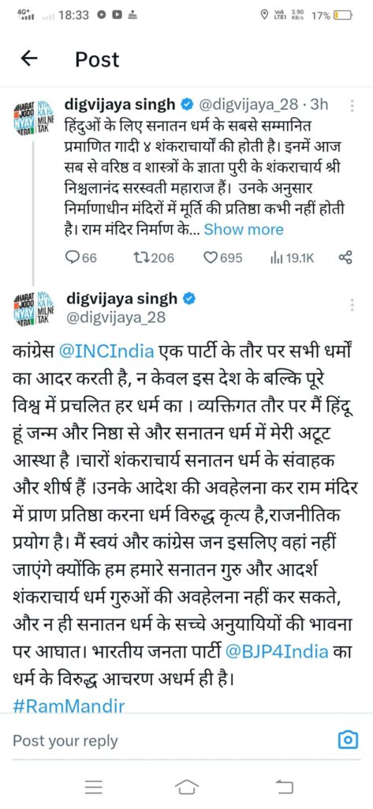Tap Android recent apps menu icon
This screenshot has width=373, height=809.
93,787
